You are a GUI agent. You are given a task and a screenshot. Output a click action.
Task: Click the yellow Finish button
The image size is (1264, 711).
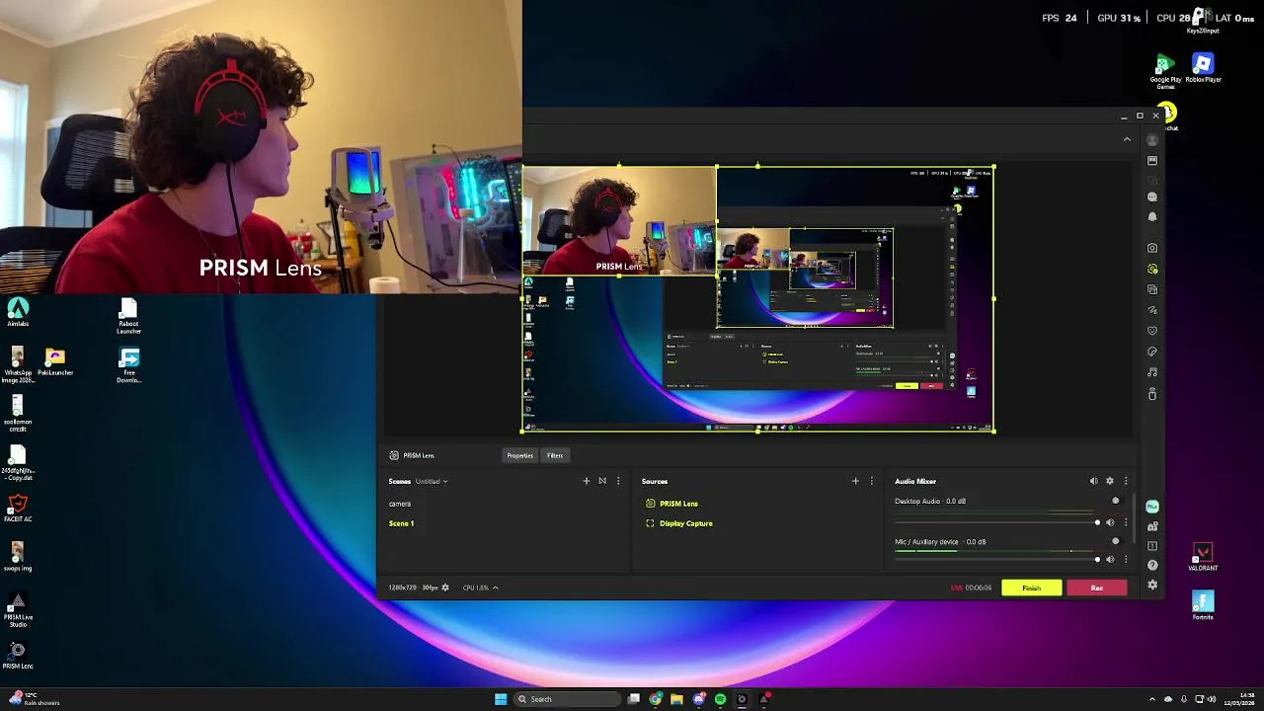pyautogui.click(x=1031, y=588)
